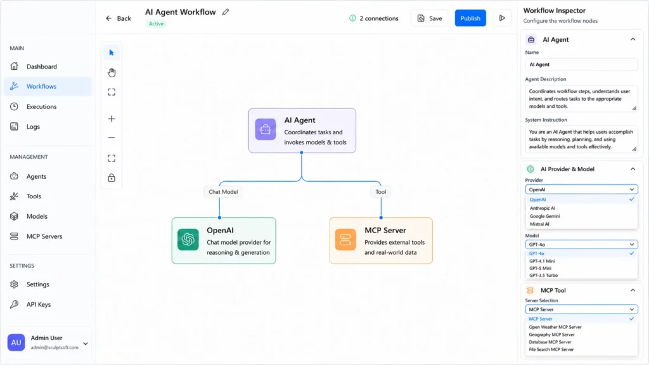The height and width of the screenshot is (365, 649).
Task: Run the workflow with play icon
Action: (502, 18)
